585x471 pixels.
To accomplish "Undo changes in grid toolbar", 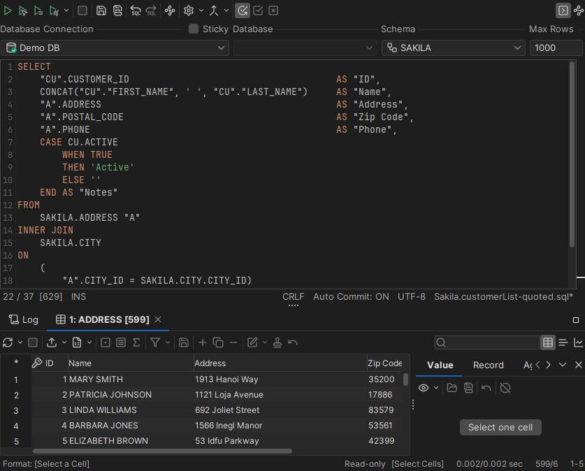I will tap(293, 342).
